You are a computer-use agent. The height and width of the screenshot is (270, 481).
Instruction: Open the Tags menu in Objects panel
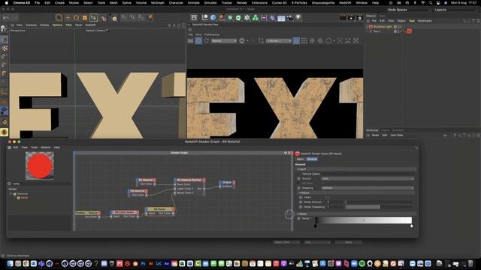click(412, 21)
